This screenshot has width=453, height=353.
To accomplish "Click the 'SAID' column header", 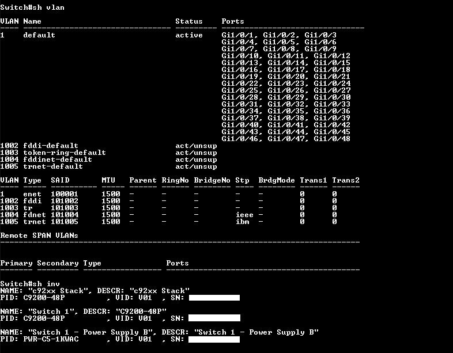I will (x=60, y=180).
